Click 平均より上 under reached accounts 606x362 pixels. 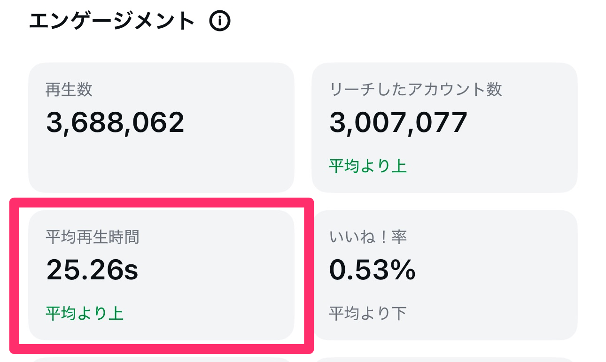367,166
